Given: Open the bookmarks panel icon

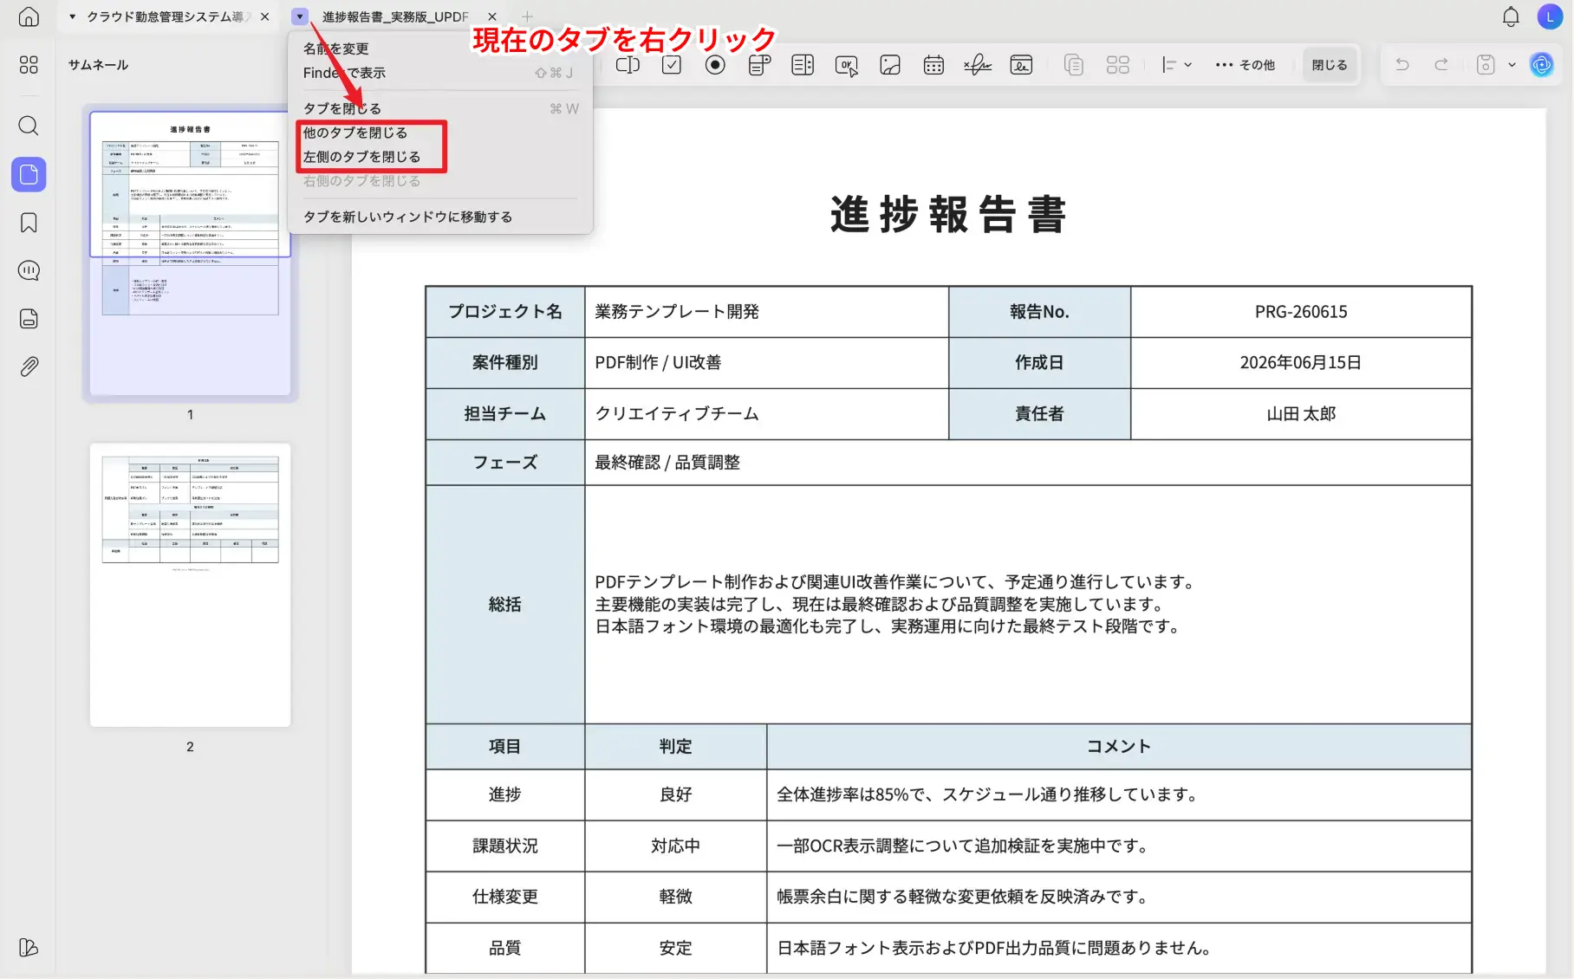Looking at the screenshot, I should [x=29, y=223].
